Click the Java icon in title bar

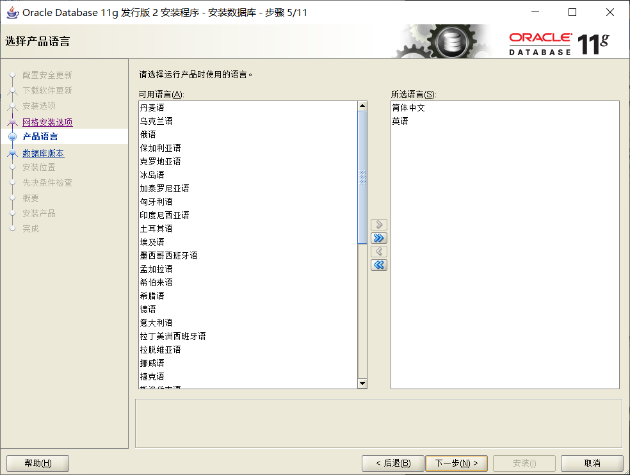pos(12,12)
